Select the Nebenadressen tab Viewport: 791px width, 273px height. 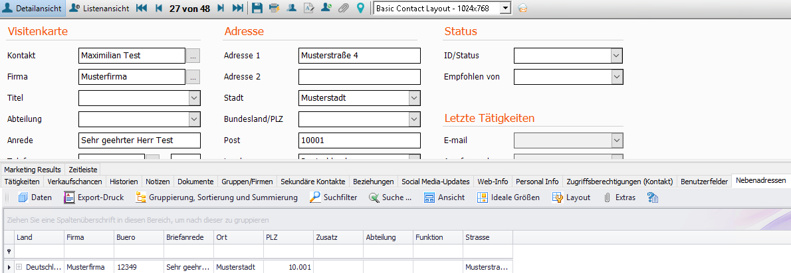click(x=760, y=180)
